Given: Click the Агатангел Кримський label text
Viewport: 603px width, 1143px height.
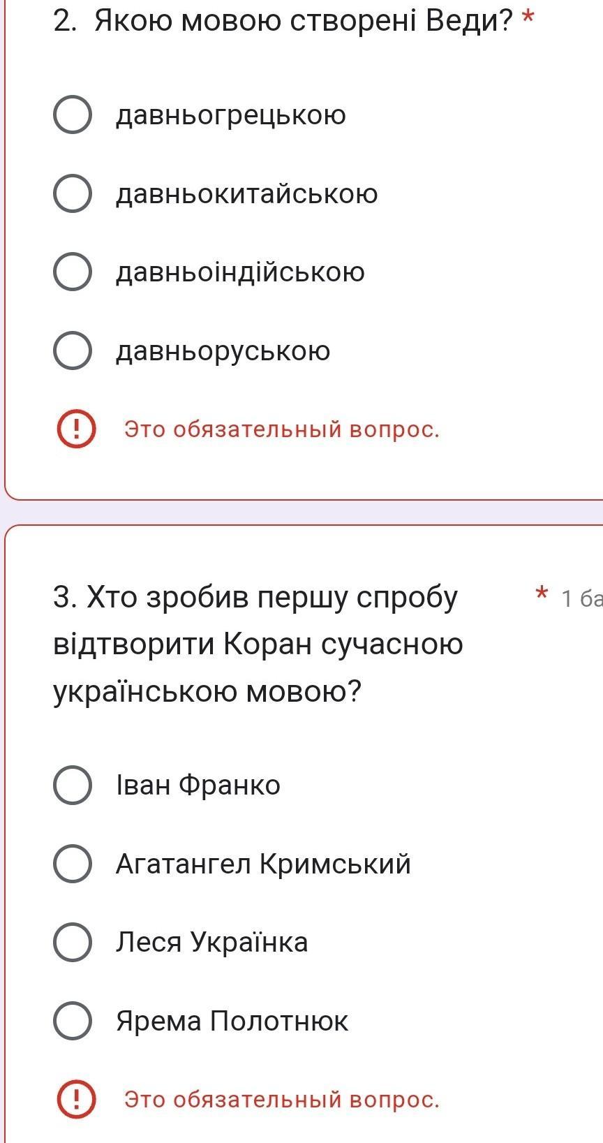Looking at the screenshot, I should (263, 864).
